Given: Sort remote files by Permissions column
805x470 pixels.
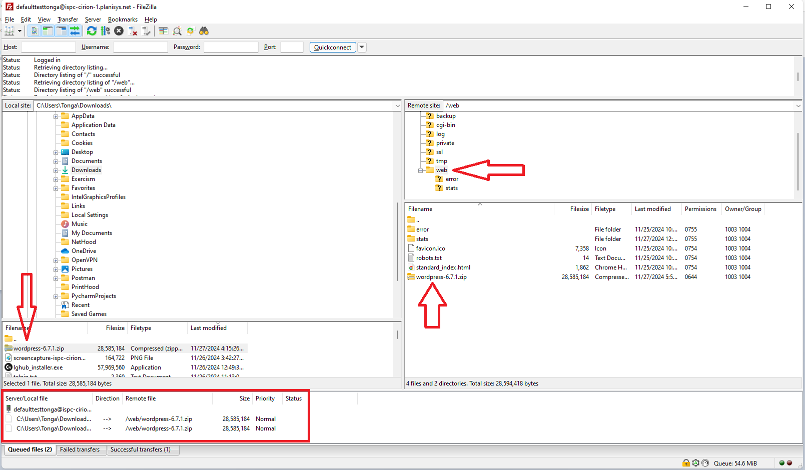Looking at the screenshot, I should click(701, 209).
